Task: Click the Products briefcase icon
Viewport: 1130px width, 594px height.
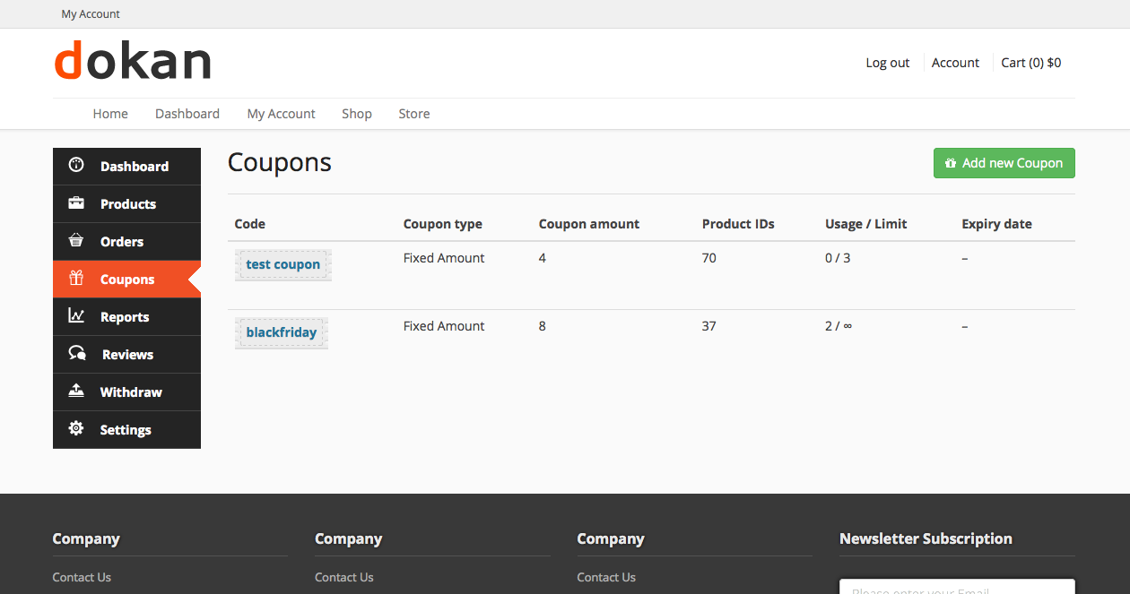Action: [x=76, y=203]
